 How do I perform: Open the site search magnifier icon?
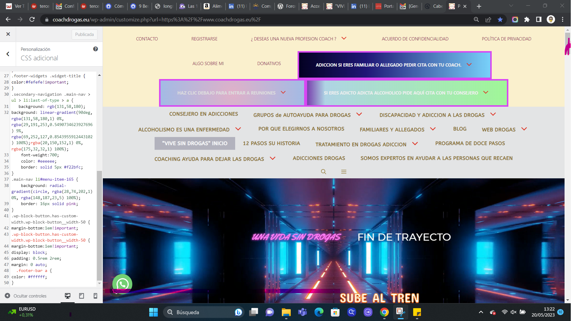click(x=323, y=171)
